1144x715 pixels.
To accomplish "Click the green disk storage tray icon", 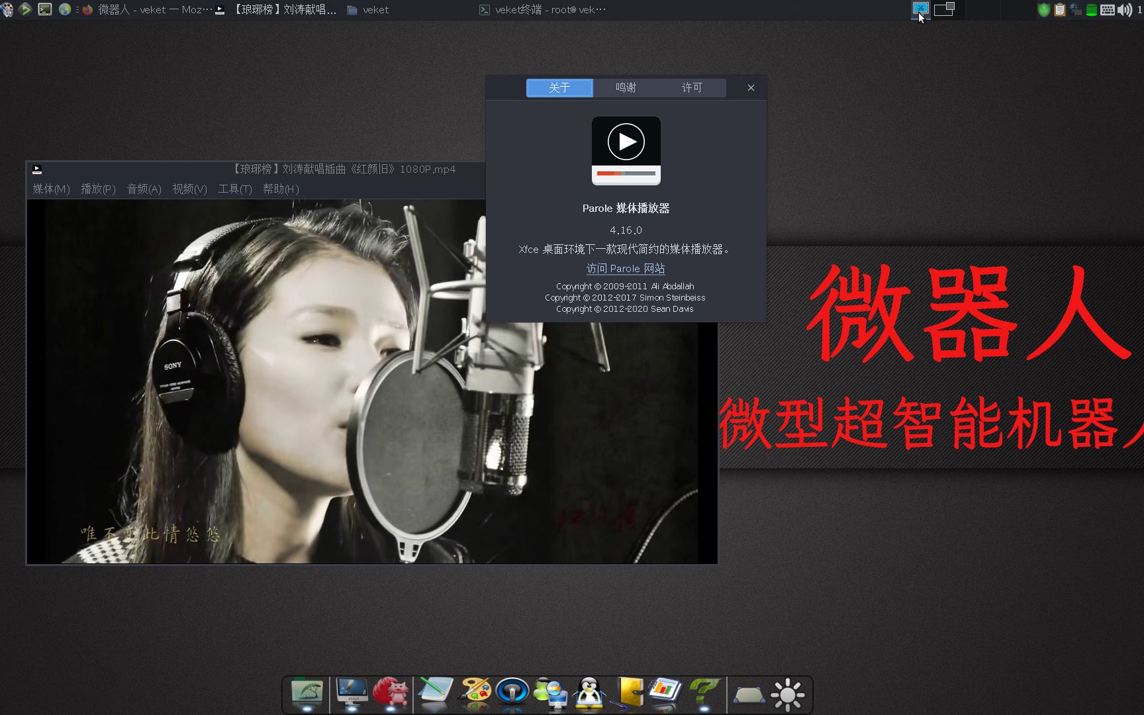I will 1091,10.
